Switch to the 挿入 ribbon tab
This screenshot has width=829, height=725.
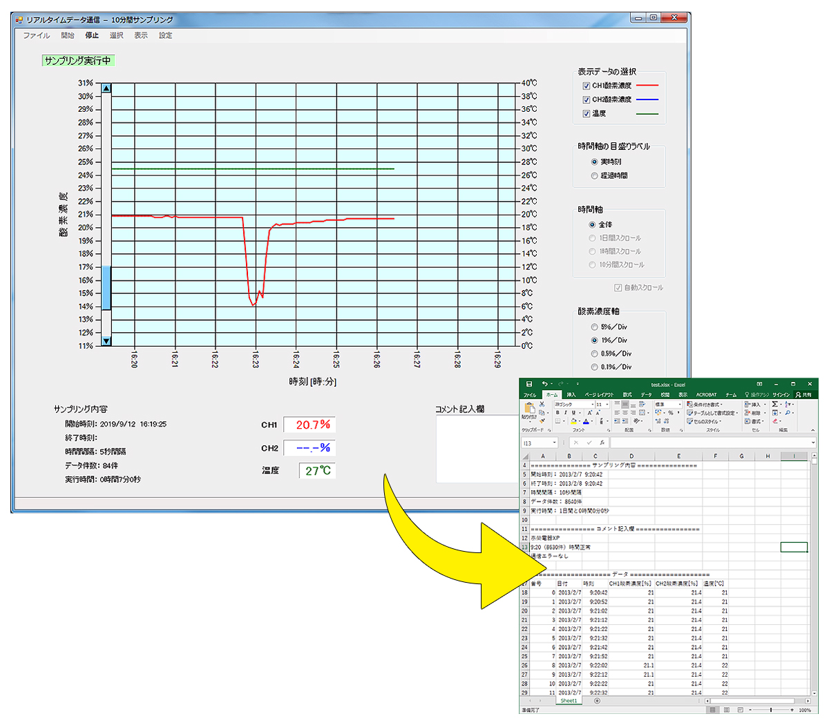point(571,395)
